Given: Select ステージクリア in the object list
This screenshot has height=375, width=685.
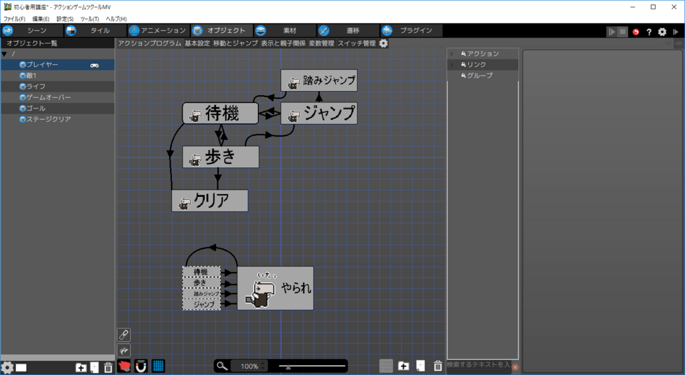Looking at the screenshot, I should coord(58,119).
